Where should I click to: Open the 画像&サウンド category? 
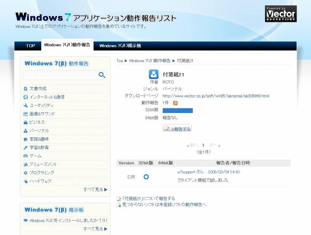click(x=42, y=114)
